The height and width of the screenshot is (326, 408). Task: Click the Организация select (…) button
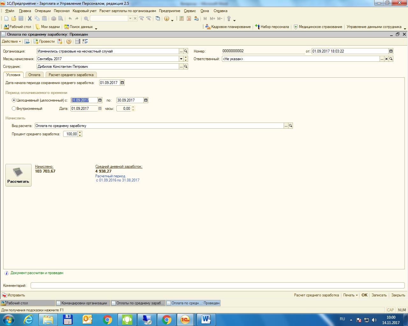(181, 51)
